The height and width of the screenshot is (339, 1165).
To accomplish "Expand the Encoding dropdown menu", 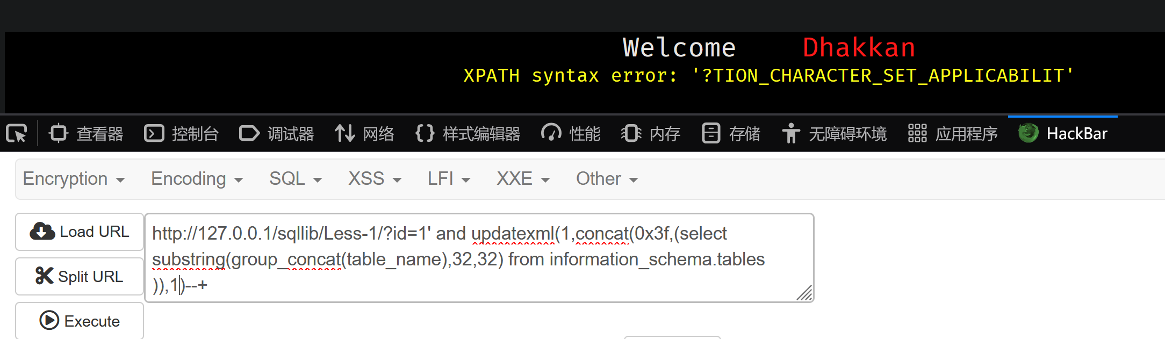I will (x=197, y=179).
